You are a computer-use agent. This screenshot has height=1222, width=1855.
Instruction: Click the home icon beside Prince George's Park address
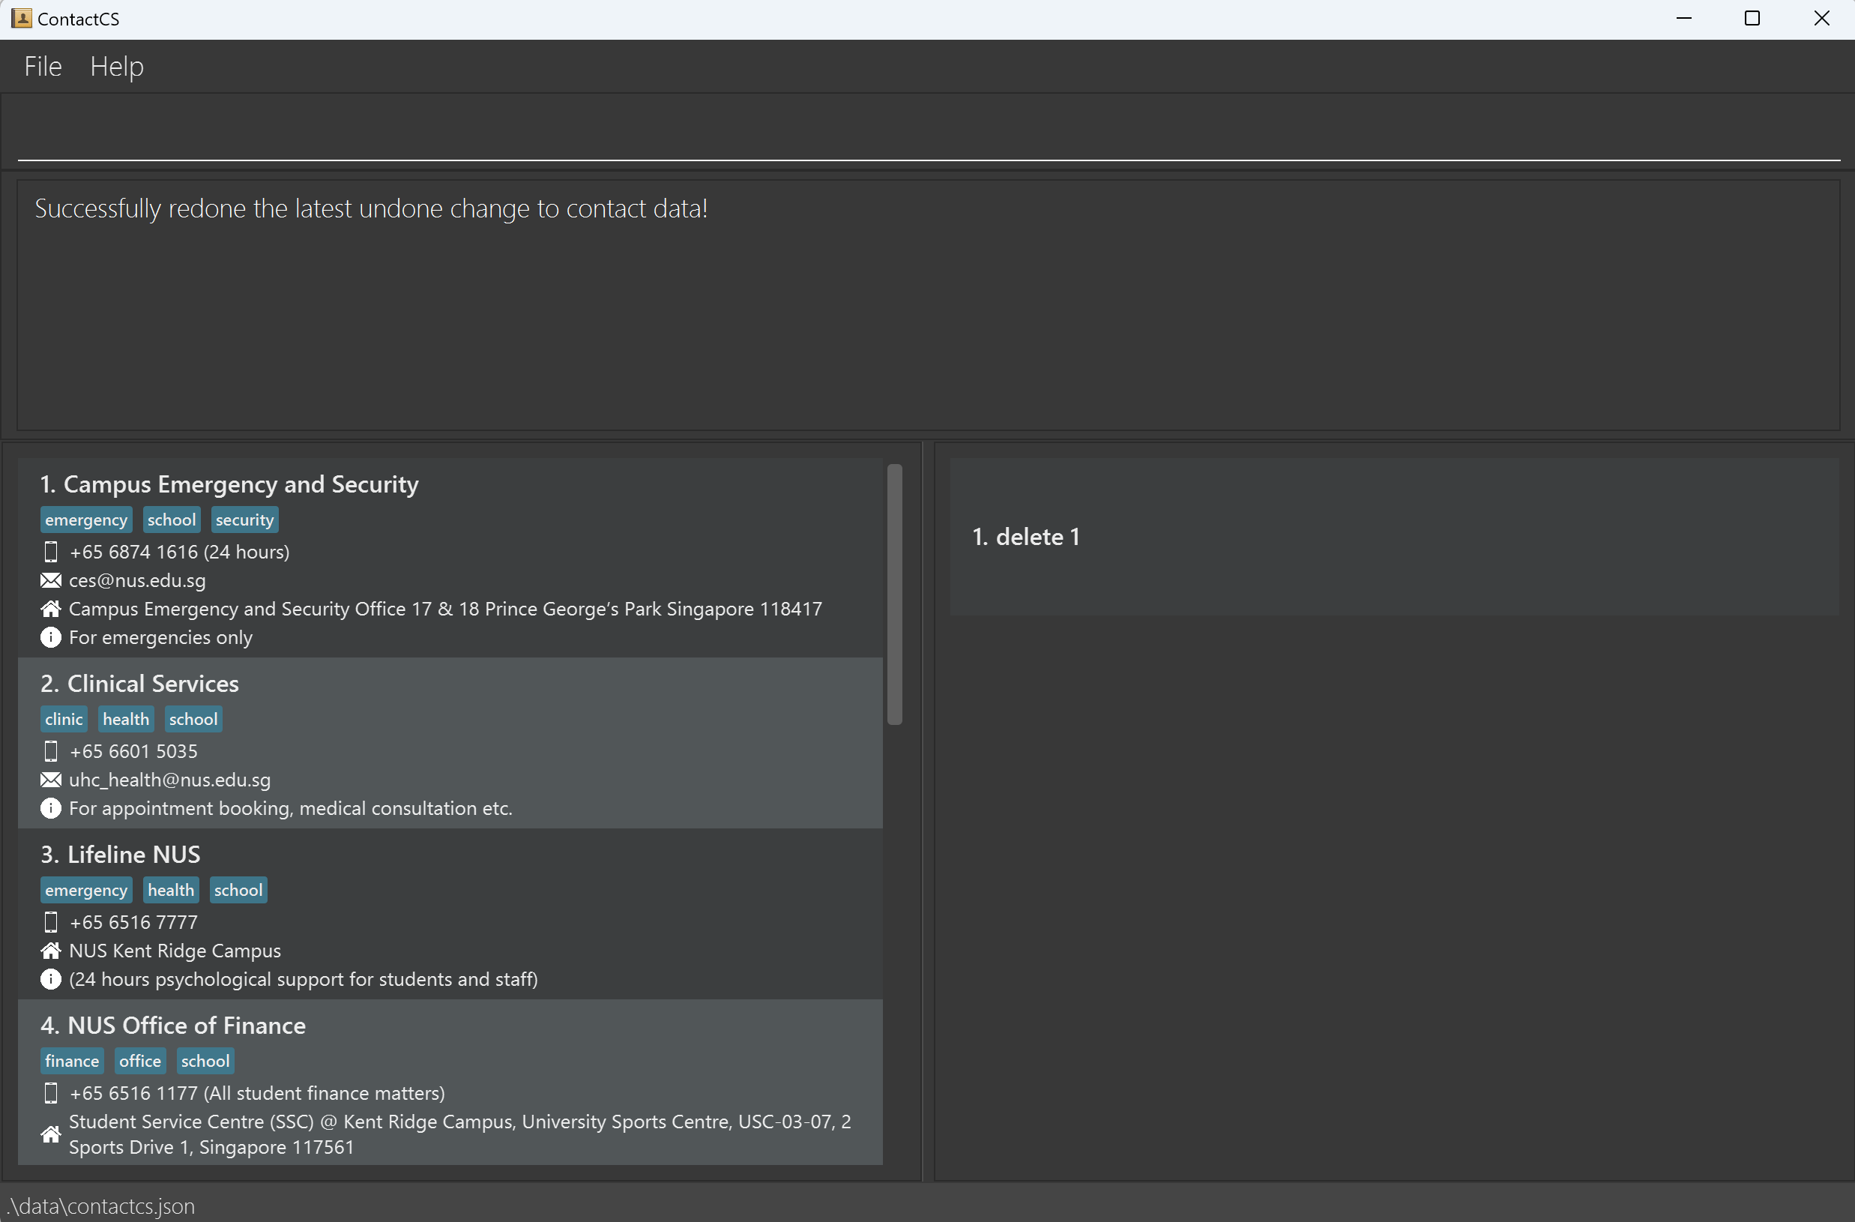51,609
